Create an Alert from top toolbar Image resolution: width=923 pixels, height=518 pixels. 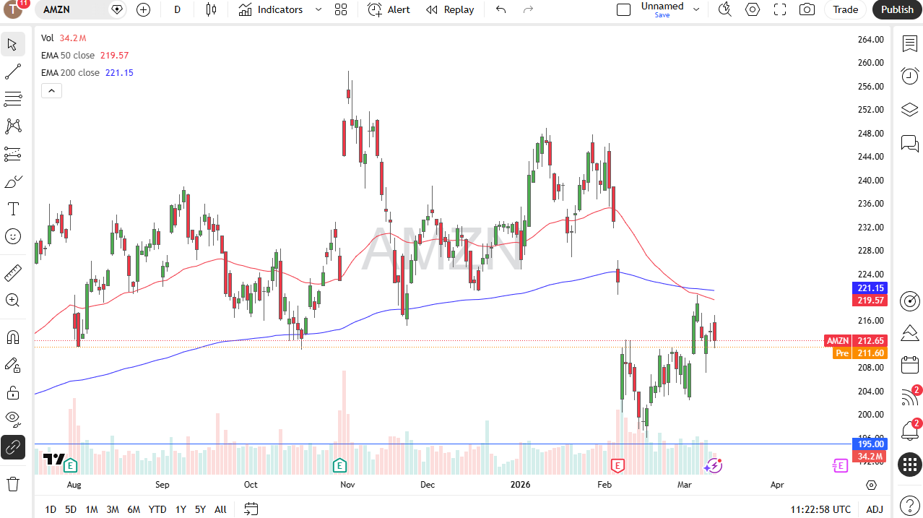pos(389,9)
